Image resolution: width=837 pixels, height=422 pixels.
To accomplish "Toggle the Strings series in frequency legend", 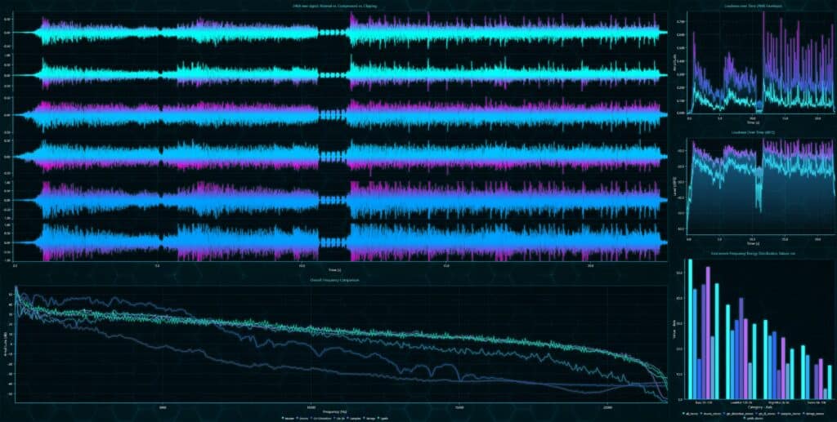I will 369,418.
